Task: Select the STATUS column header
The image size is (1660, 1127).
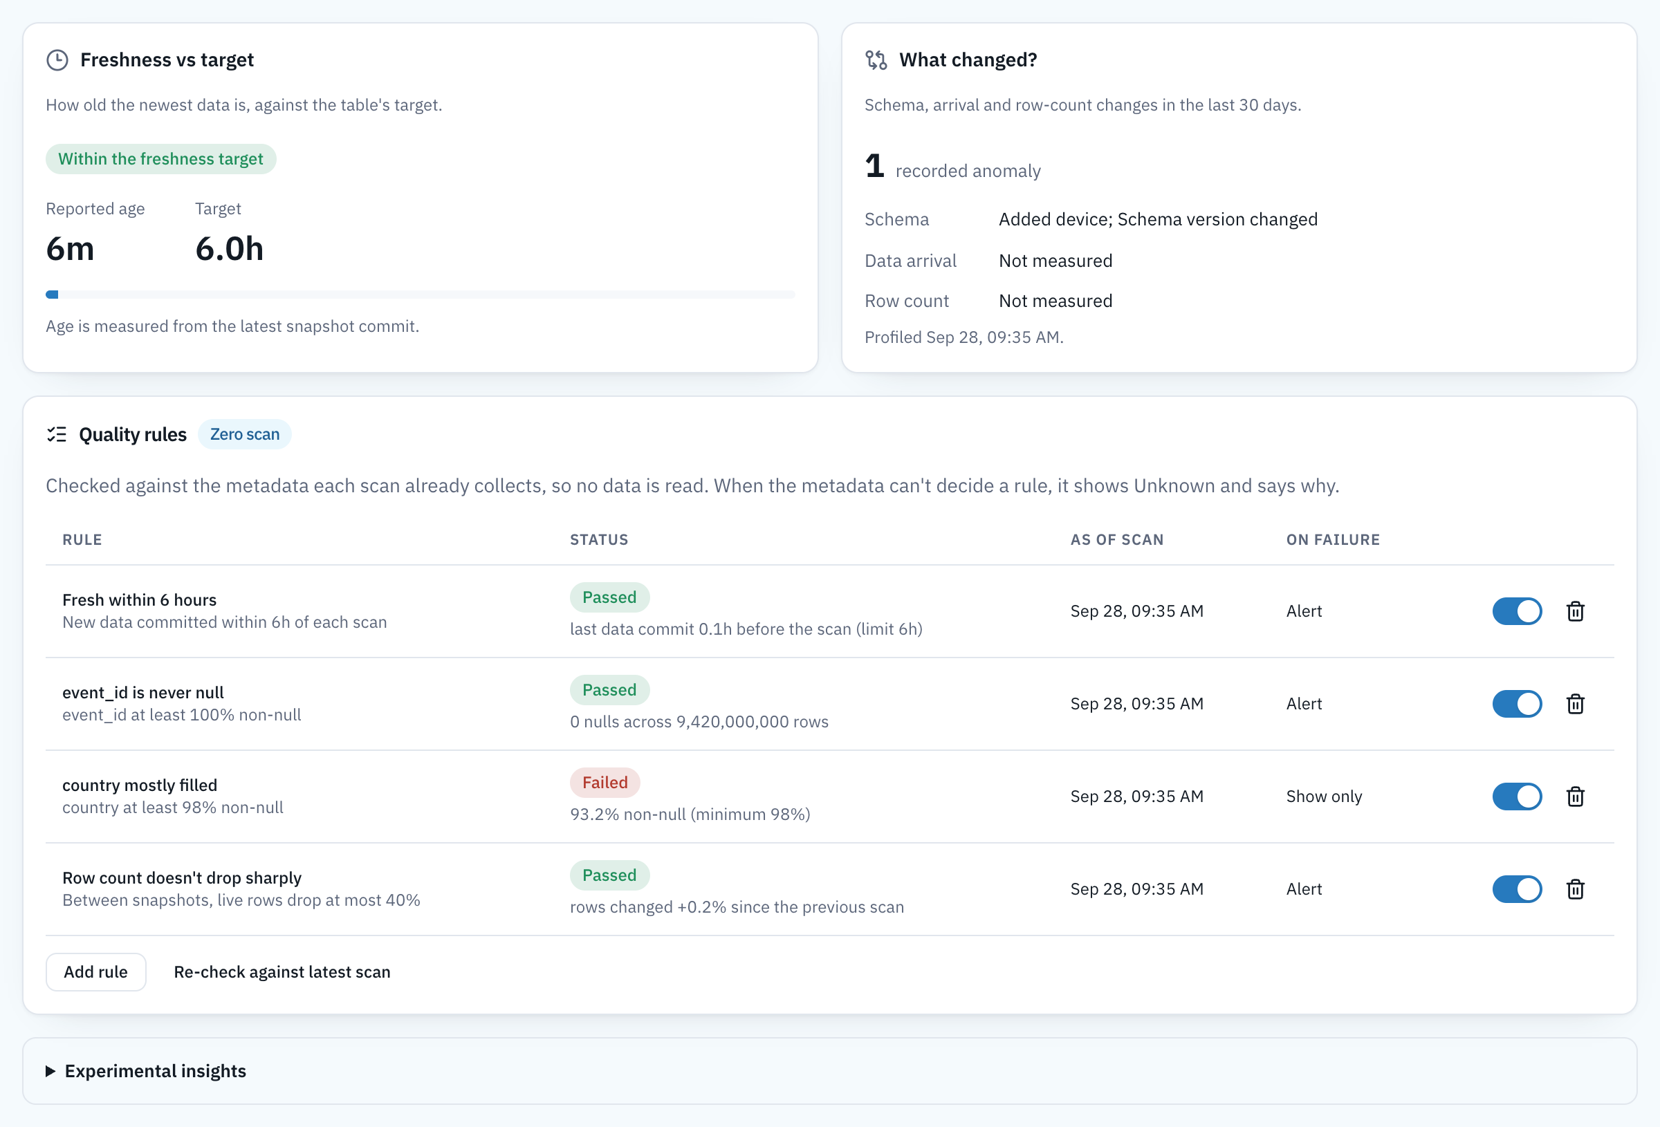Action: point(599,540)
